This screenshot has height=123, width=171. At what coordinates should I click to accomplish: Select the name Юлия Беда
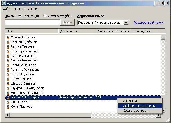[19, 102]
